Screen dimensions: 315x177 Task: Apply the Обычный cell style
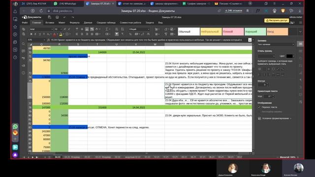click(x=189, y=31)
